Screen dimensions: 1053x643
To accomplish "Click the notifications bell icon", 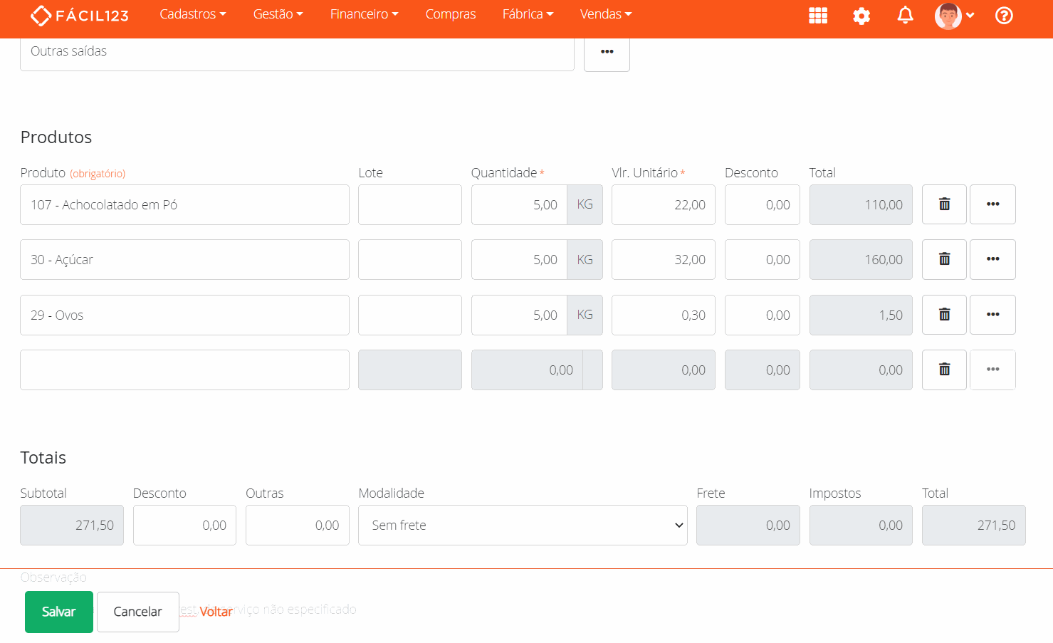I will [x=905, y=16].
